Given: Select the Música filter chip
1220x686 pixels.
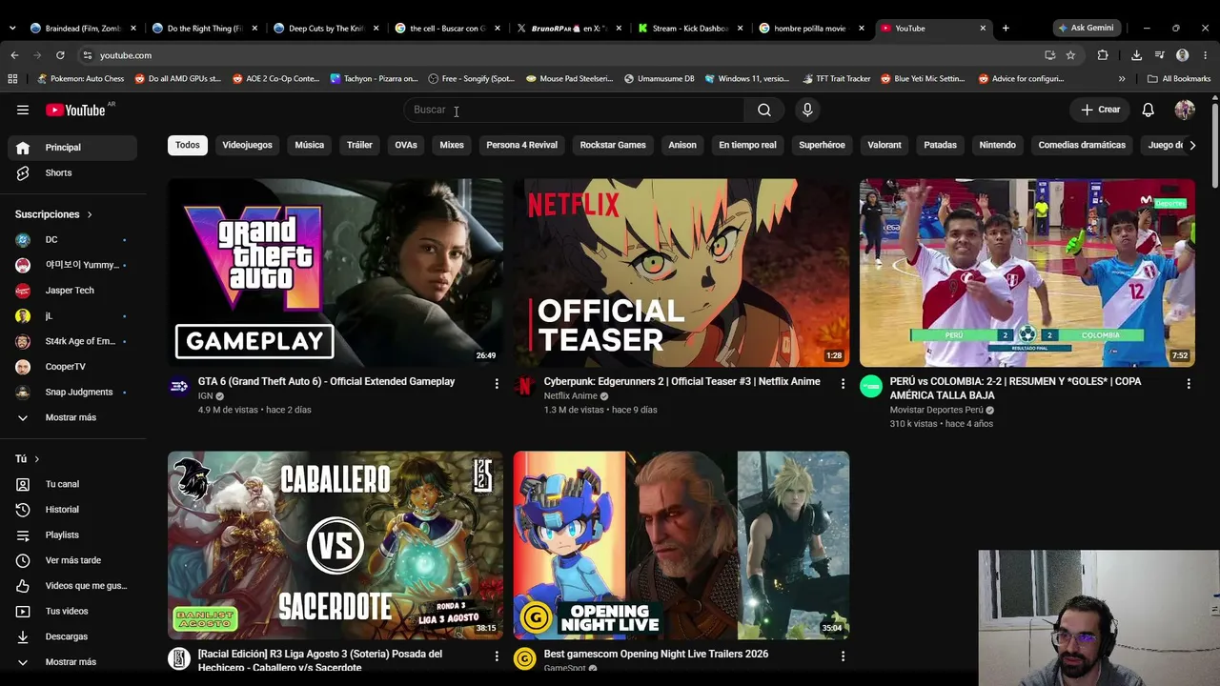Looking at the screenshot, I should (x=309, y=145).
